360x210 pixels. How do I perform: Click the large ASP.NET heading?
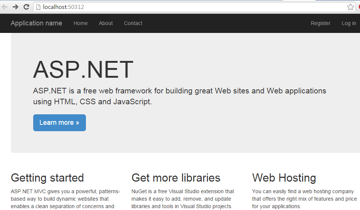tap(83, 70)
